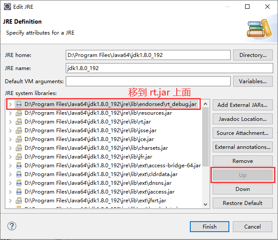Click Finish to save the JRE
The width and height of the screenshot is (278, 240).
[209, 226]
